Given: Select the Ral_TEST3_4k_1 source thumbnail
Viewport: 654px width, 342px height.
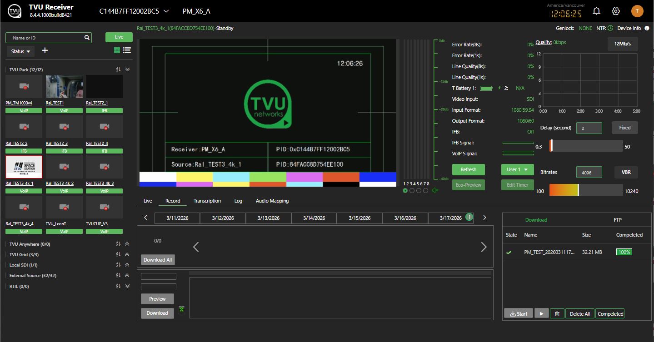Looking at the screenshot, I should [x=24, y=167].
